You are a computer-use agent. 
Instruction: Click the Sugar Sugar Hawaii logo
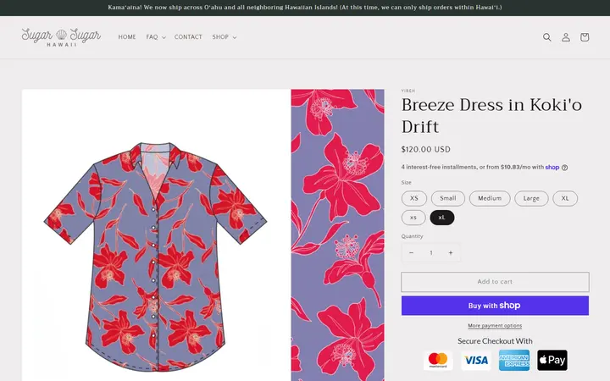(61, 37)
